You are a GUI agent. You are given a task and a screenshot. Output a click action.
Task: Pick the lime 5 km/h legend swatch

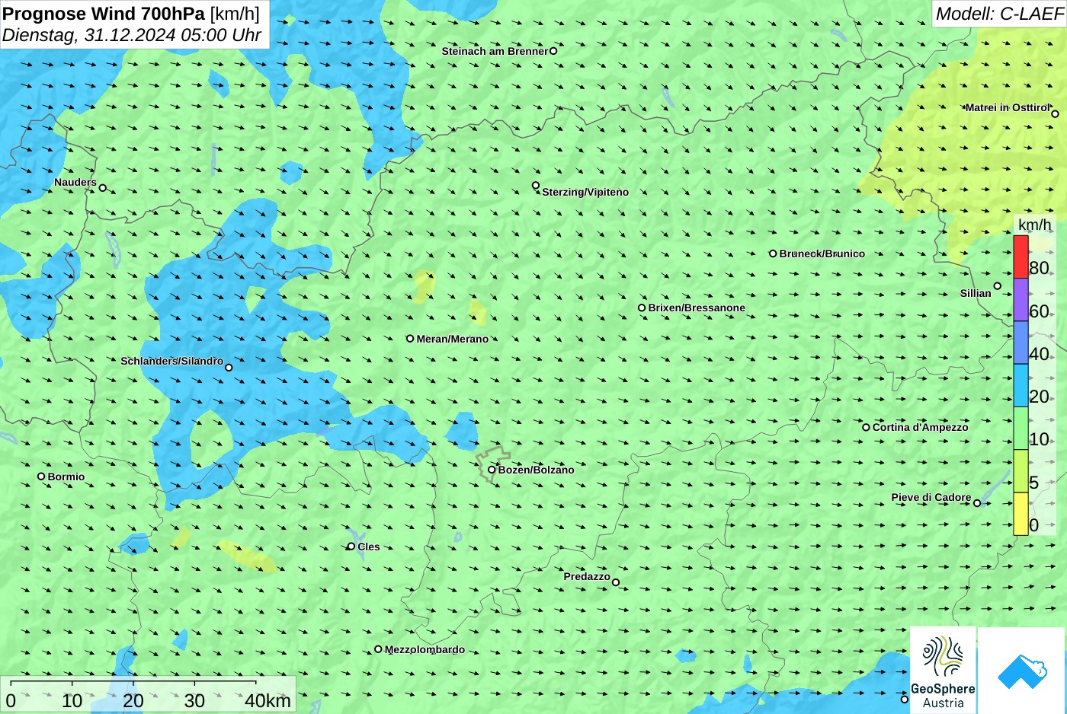click(x=1021, y=471)
